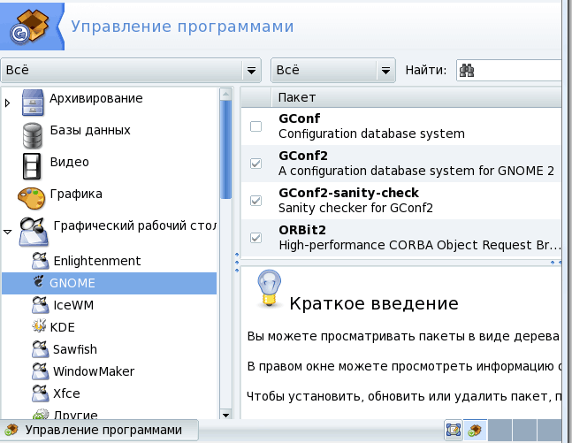Collapse the Графический рабочий стол group
This screenshot has width=572, height=443.
click(x=9, y=232)
